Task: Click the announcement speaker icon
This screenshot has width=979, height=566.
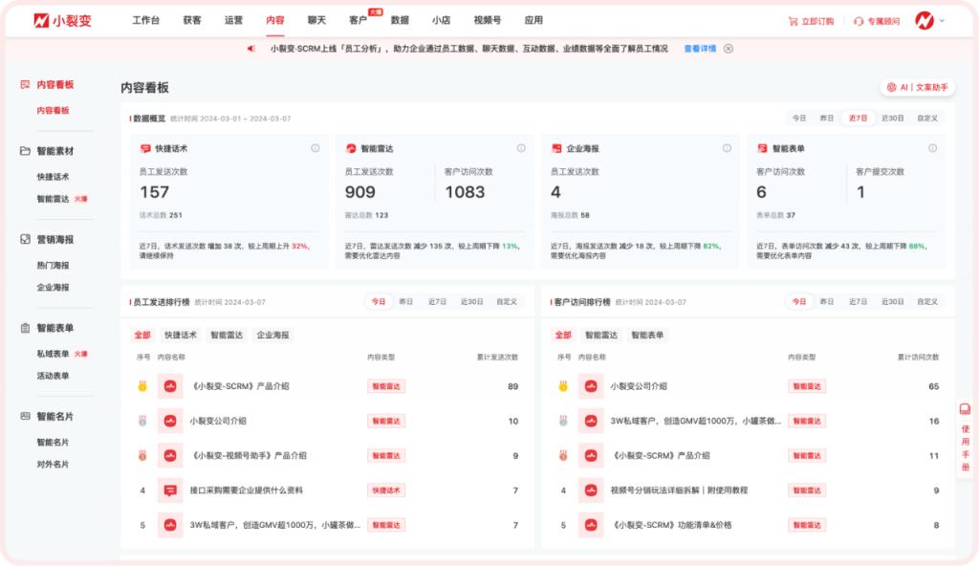Action: click(251, 49)
